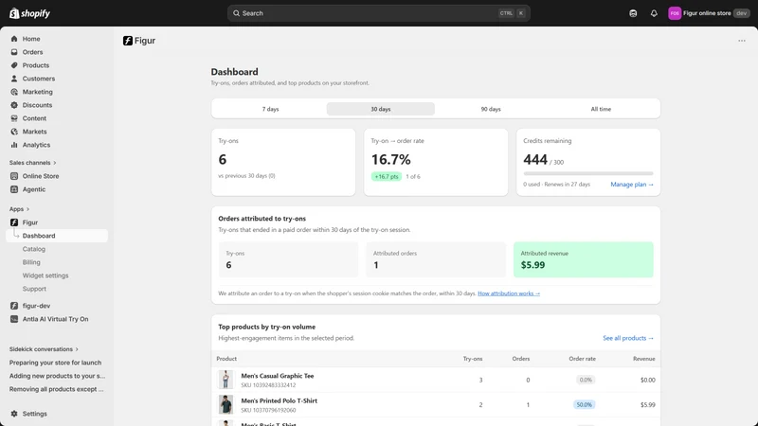Open Customers via its person icon
758x426 pixels.
point(14,79)
